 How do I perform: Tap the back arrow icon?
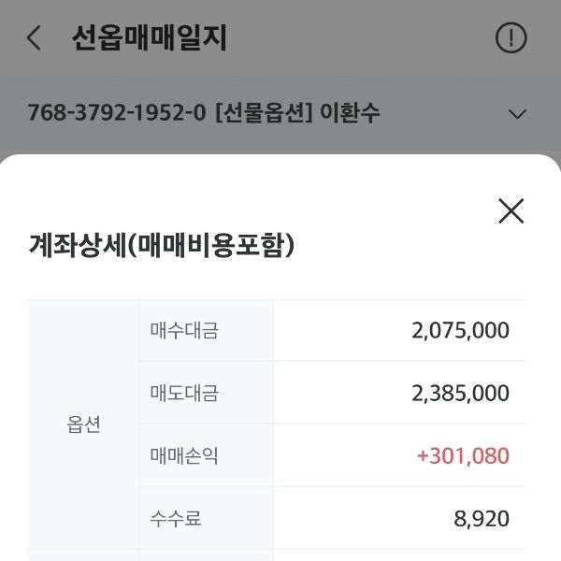point(35,38)
